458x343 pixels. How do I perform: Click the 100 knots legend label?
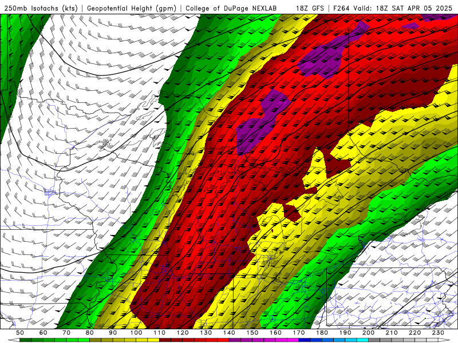pos(136,333)
